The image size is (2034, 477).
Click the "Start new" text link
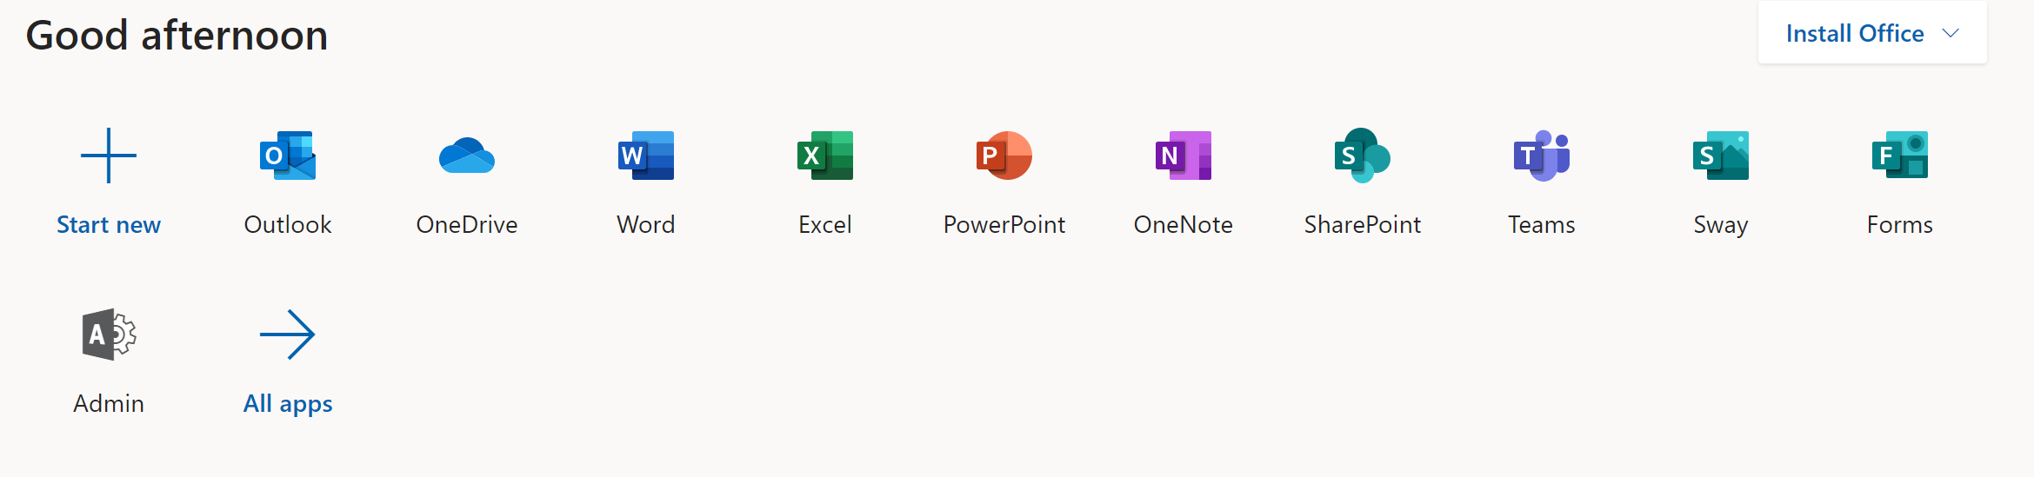109,225
